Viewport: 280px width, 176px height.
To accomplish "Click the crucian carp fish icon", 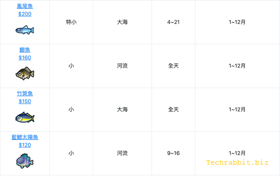I will [24, 73].
